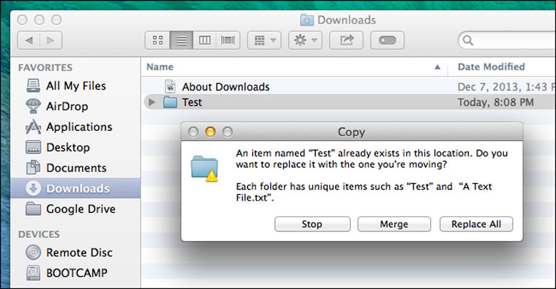Click the Edit Tags toolbar button
The image size is (556, 289).
pos(388,40)
